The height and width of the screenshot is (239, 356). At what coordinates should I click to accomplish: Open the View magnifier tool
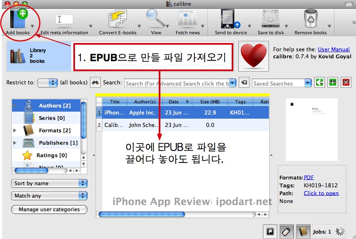tap(155, 19)
